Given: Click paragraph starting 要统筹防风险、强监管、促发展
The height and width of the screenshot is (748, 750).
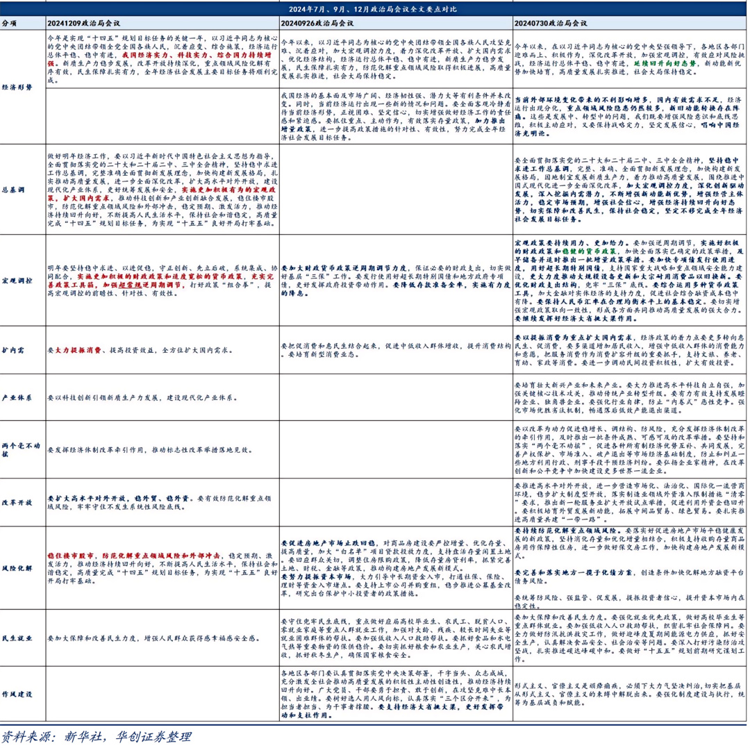Looking at the screenshot, I should point(629,601).
